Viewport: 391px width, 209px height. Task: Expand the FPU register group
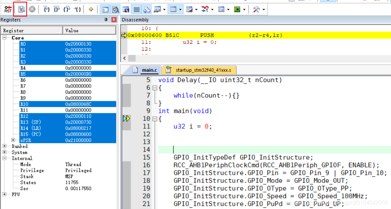click(x=4, y=194)
